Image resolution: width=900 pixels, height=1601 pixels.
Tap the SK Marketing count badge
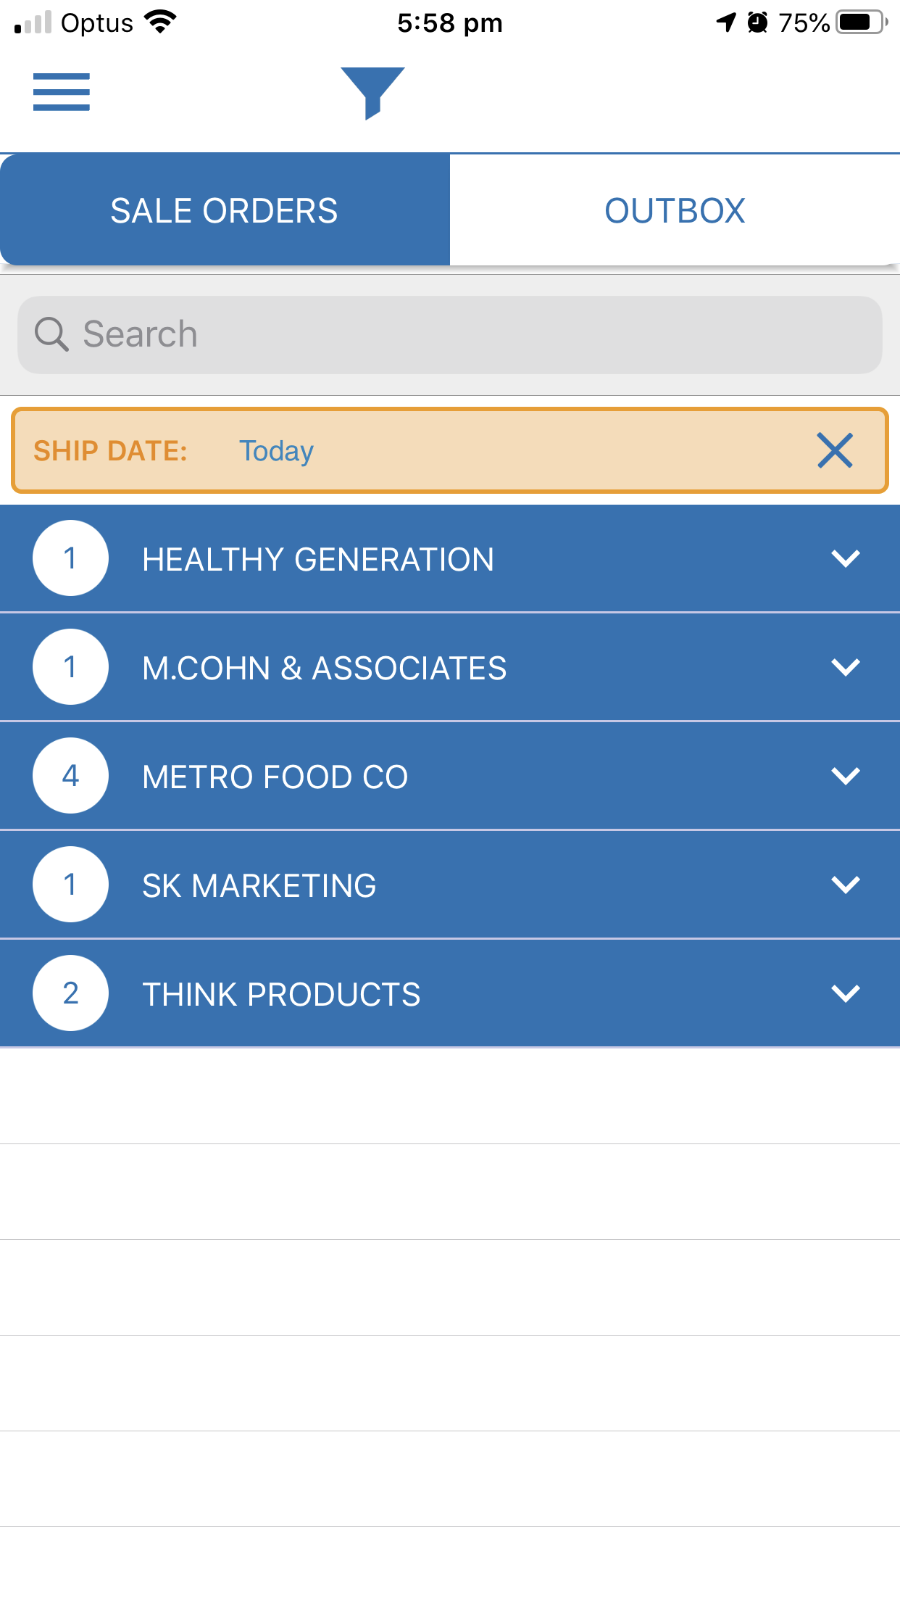[x=70, y=885]
